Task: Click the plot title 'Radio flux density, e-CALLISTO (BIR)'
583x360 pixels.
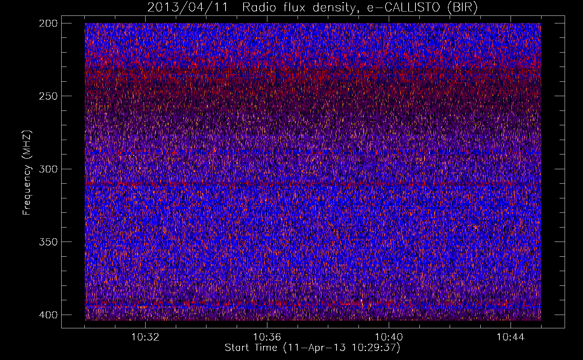Action: pyautogui.click(x=360, y=8)
